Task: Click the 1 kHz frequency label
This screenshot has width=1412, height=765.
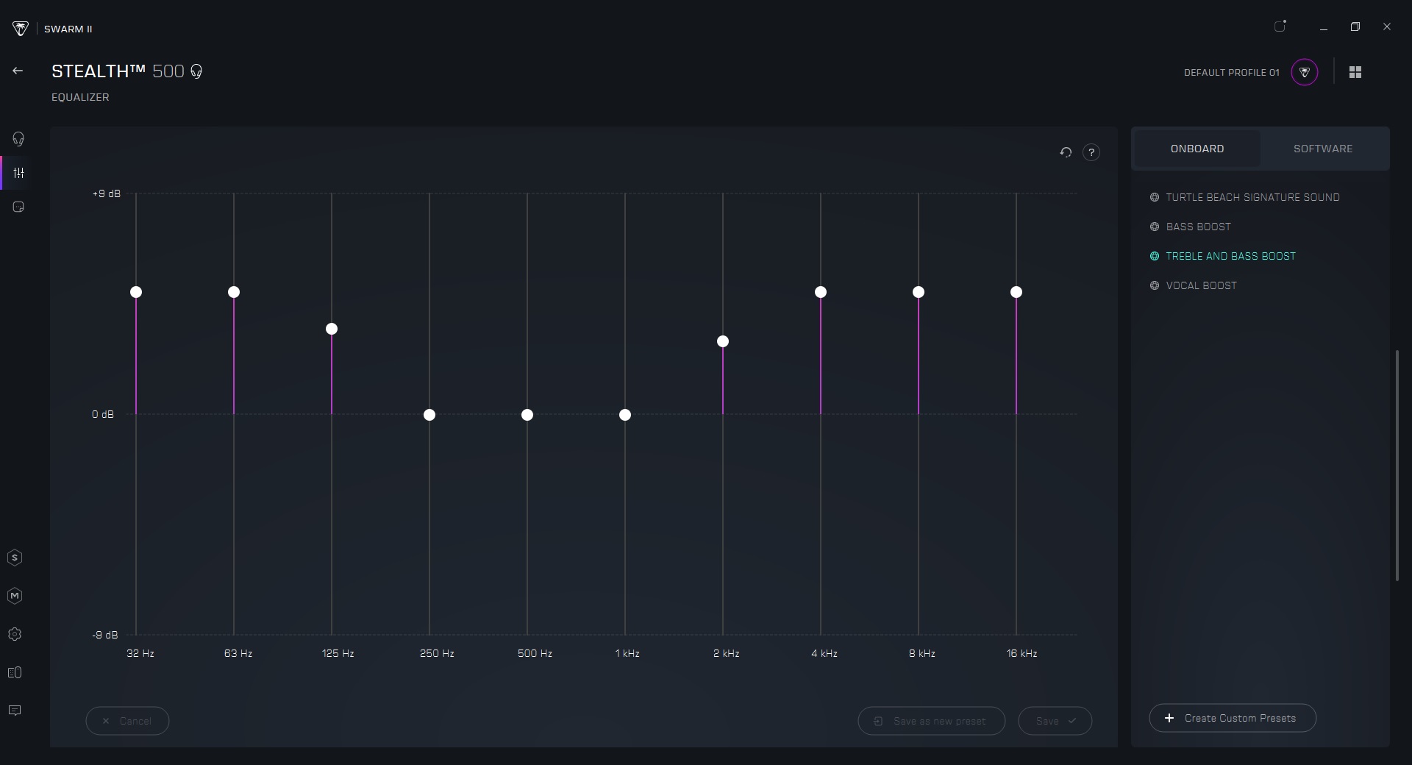Action: pos(627,653)
